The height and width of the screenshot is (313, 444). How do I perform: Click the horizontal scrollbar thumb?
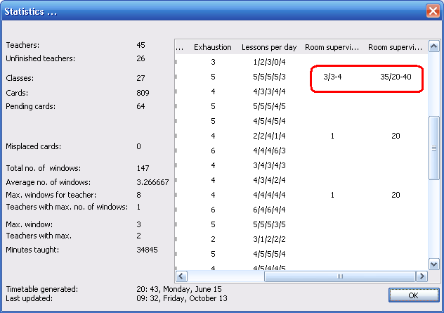click(342, 276)
